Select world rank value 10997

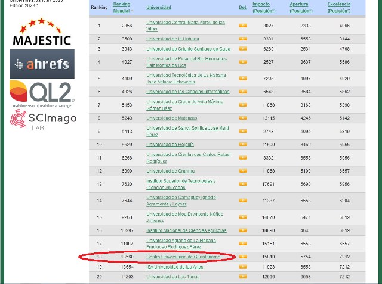tap(127, 230)
